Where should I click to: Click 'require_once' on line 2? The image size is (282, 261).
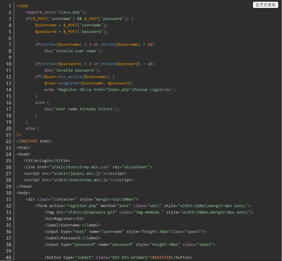pos(40,12)
